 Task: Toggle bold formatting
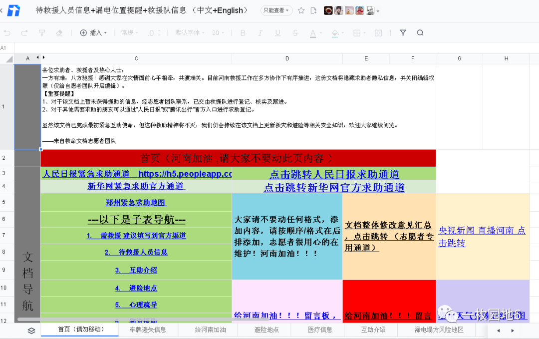click(x=243, y=33)
